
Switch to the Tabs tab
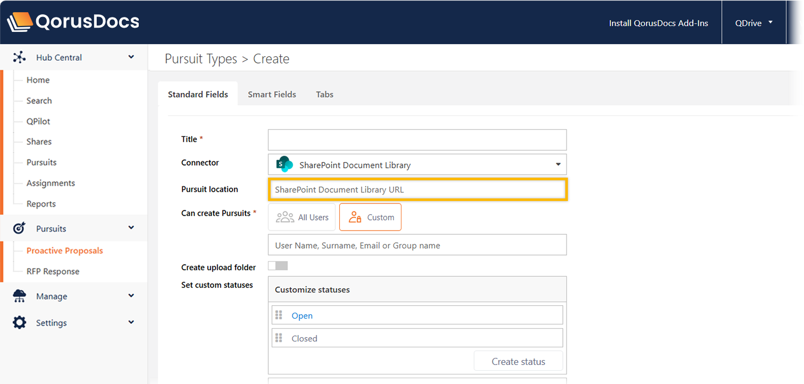(x=324, y=94)
